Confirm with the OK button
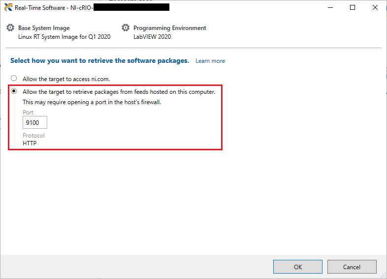Image resolution: width=387 pixels, height=279 pixels. (298, 267)
